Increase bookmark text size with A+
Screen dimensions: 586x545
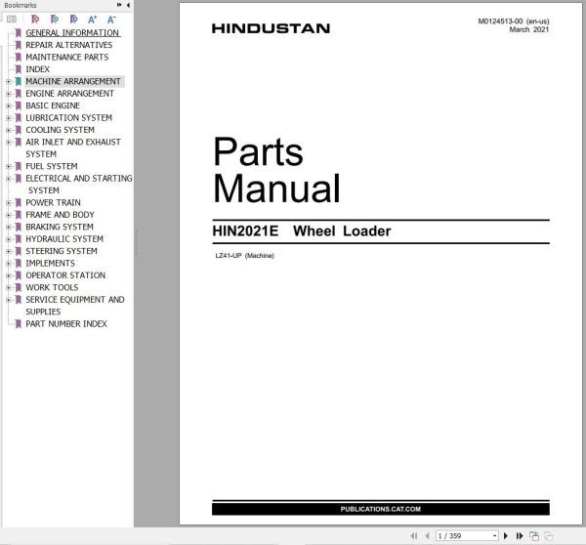coord(93,20)
